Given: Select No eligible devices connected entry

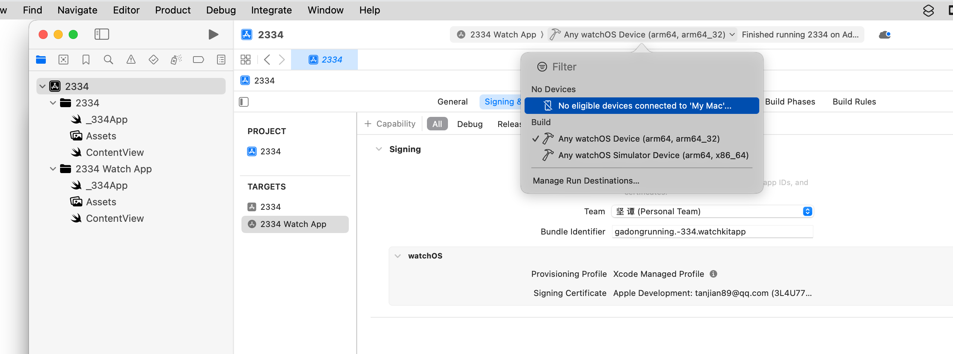Looking at the screenshot, I should tap(642, 106).
